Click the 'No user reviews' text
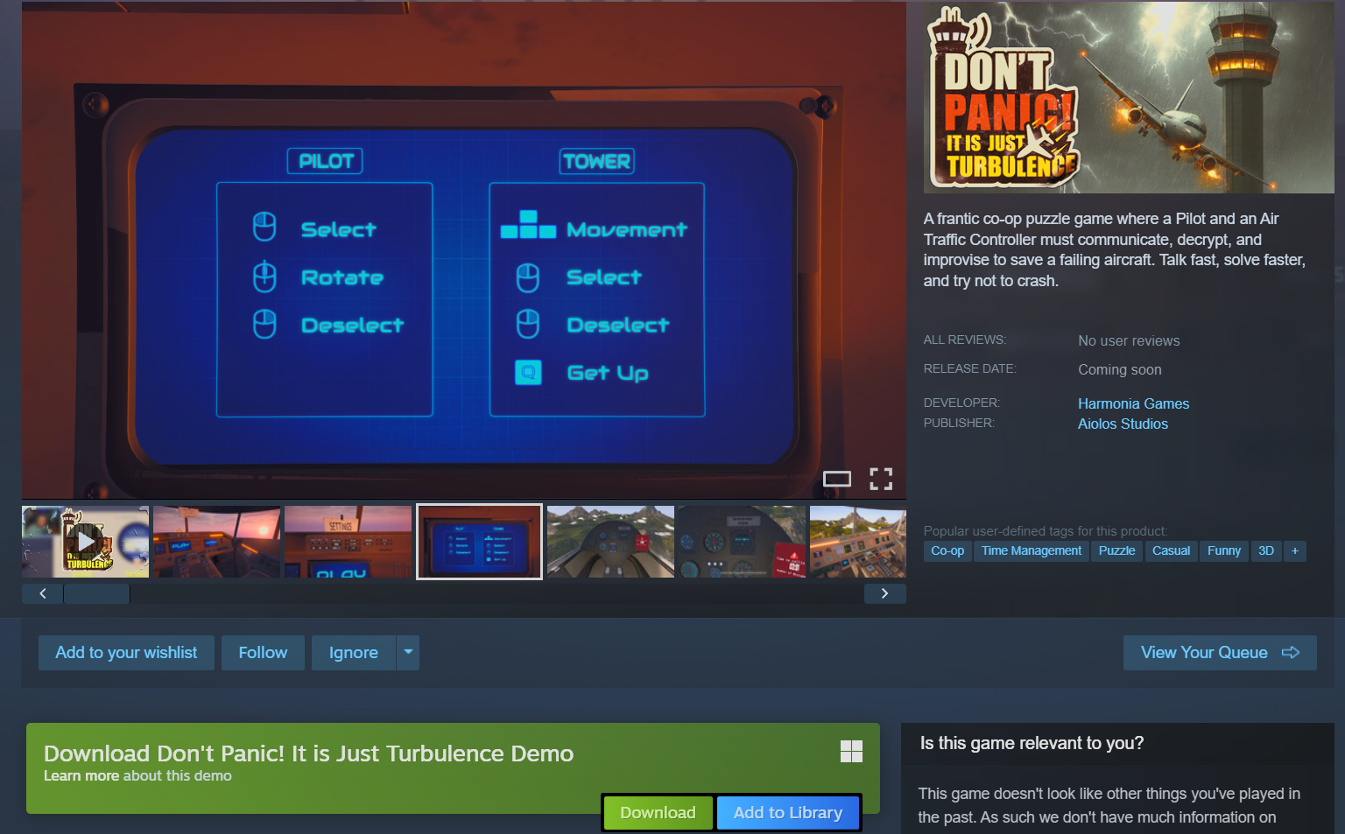The image size is (1345, 834). [x=1129, y=340]
